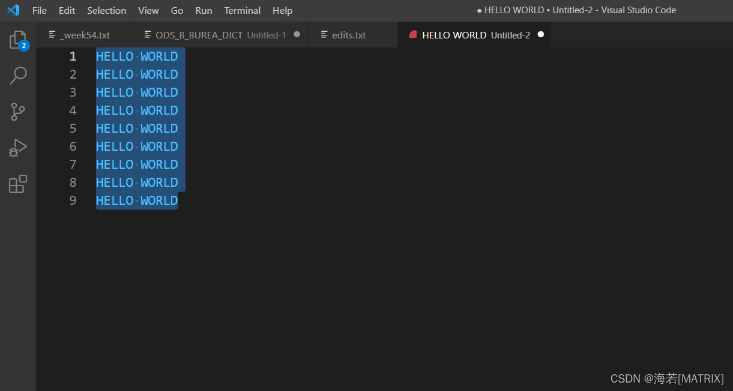Select line number 5 in the editor
Image resolution: width=733 pixels, height=391 pixels.
tap(73, 128)
